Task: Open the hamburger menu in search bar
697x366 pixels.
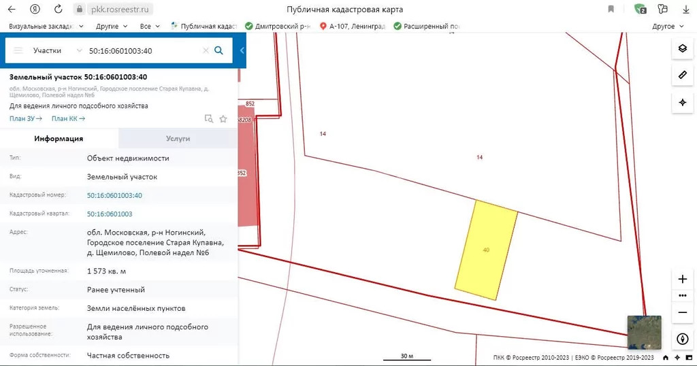Action: coord(18,50)
